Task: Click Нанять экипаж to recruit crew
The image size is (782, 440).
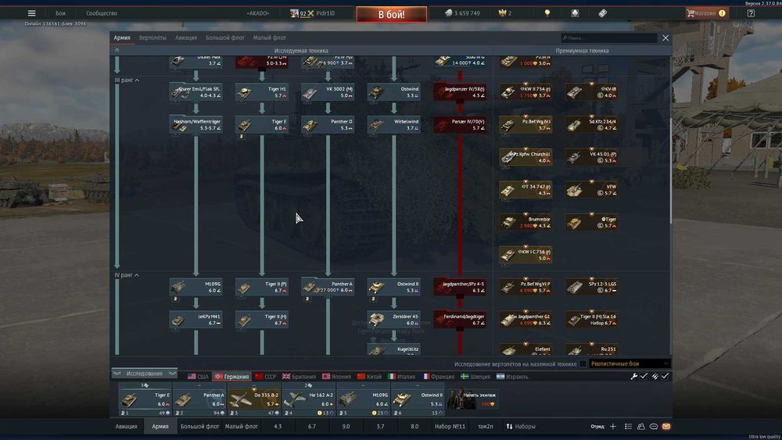Action: click(x=472, y=399)
